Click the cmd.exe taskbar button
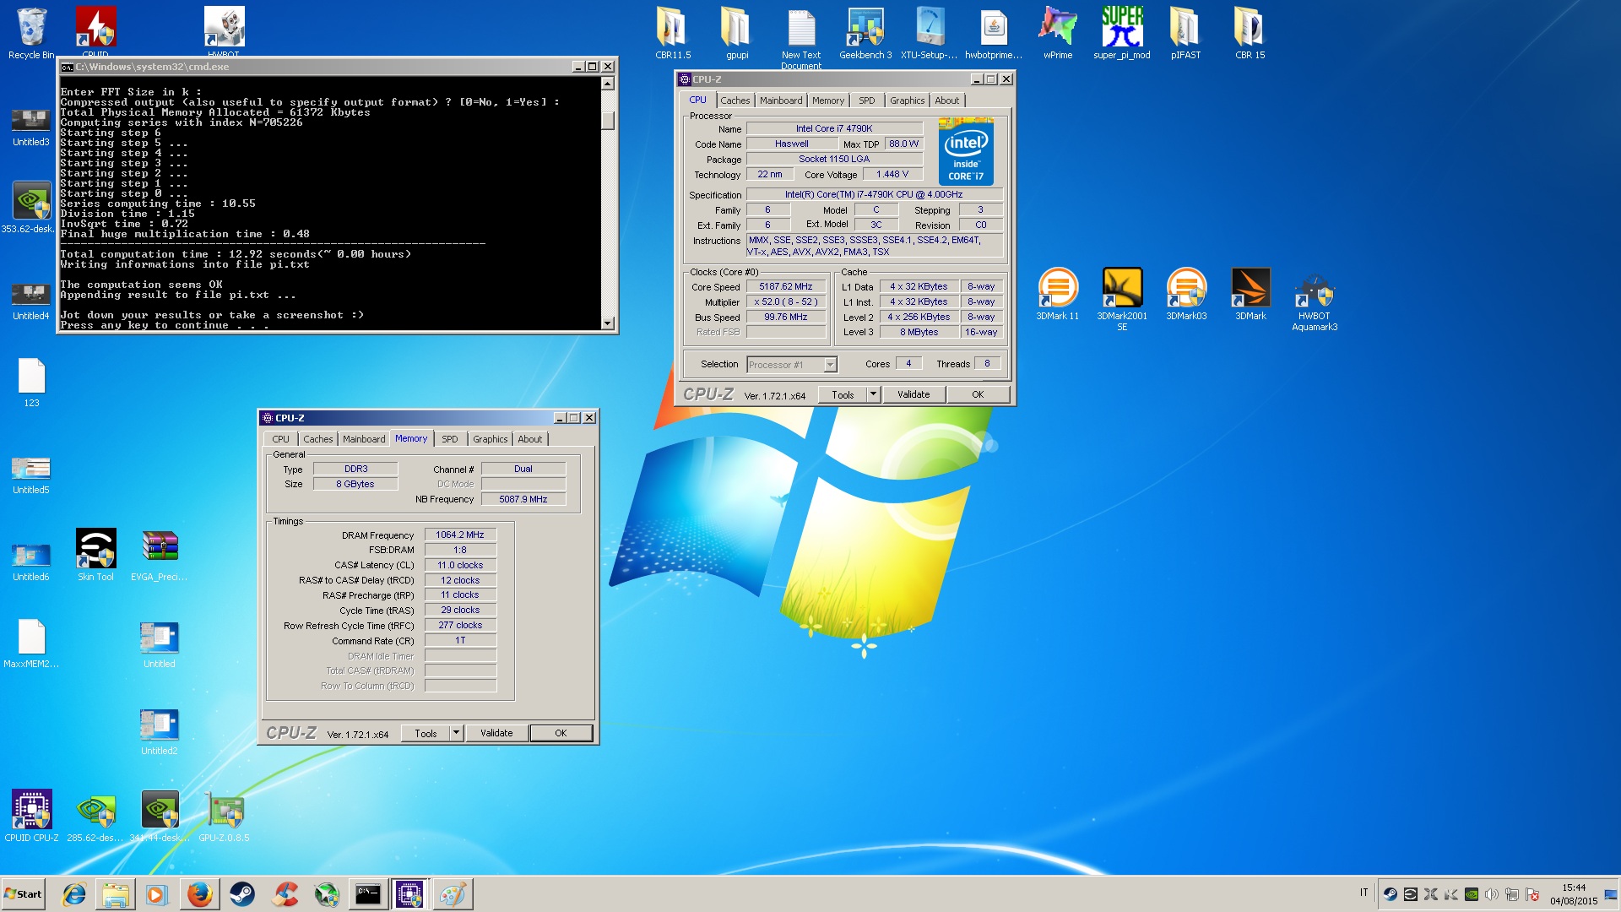 point(368,894)
